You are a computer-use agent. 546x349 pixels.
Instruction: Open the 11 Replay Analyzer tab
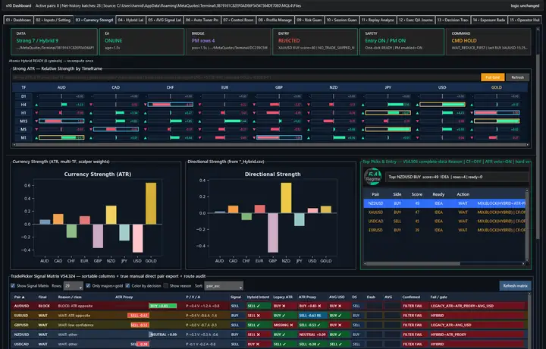(378, 20)
